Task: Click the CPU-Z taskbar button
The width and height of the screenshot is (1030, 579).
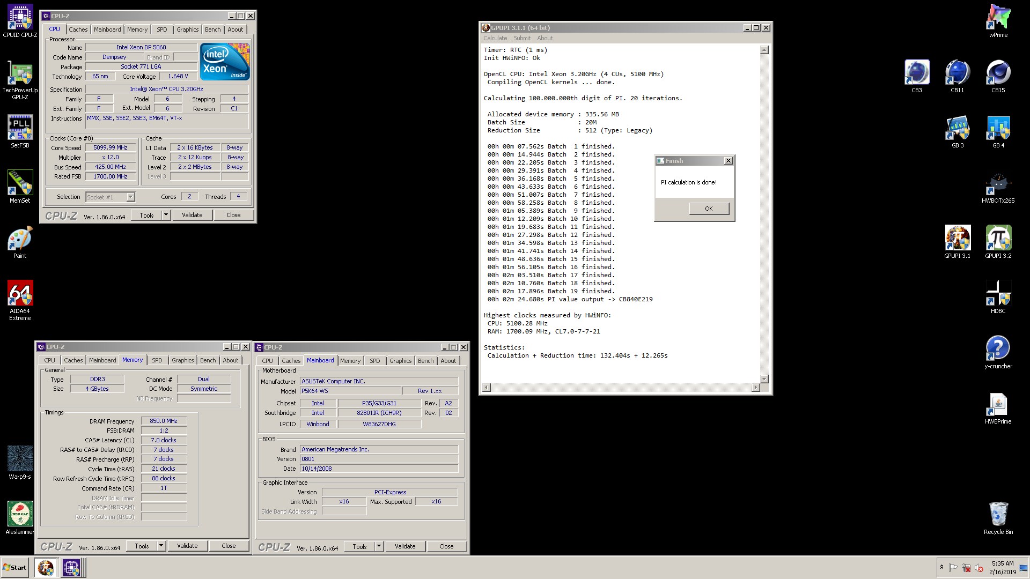Action: point(71,567)
